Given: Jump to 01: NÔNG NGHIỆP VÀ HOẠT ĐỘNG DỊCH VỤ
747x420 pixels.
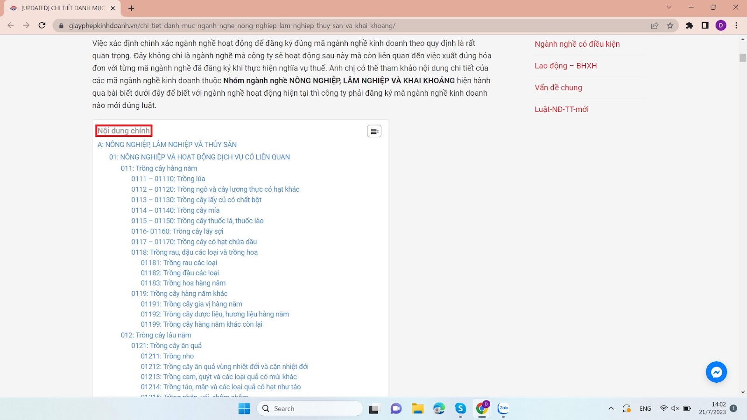Looking at the screenshot, I should point(199,157).
